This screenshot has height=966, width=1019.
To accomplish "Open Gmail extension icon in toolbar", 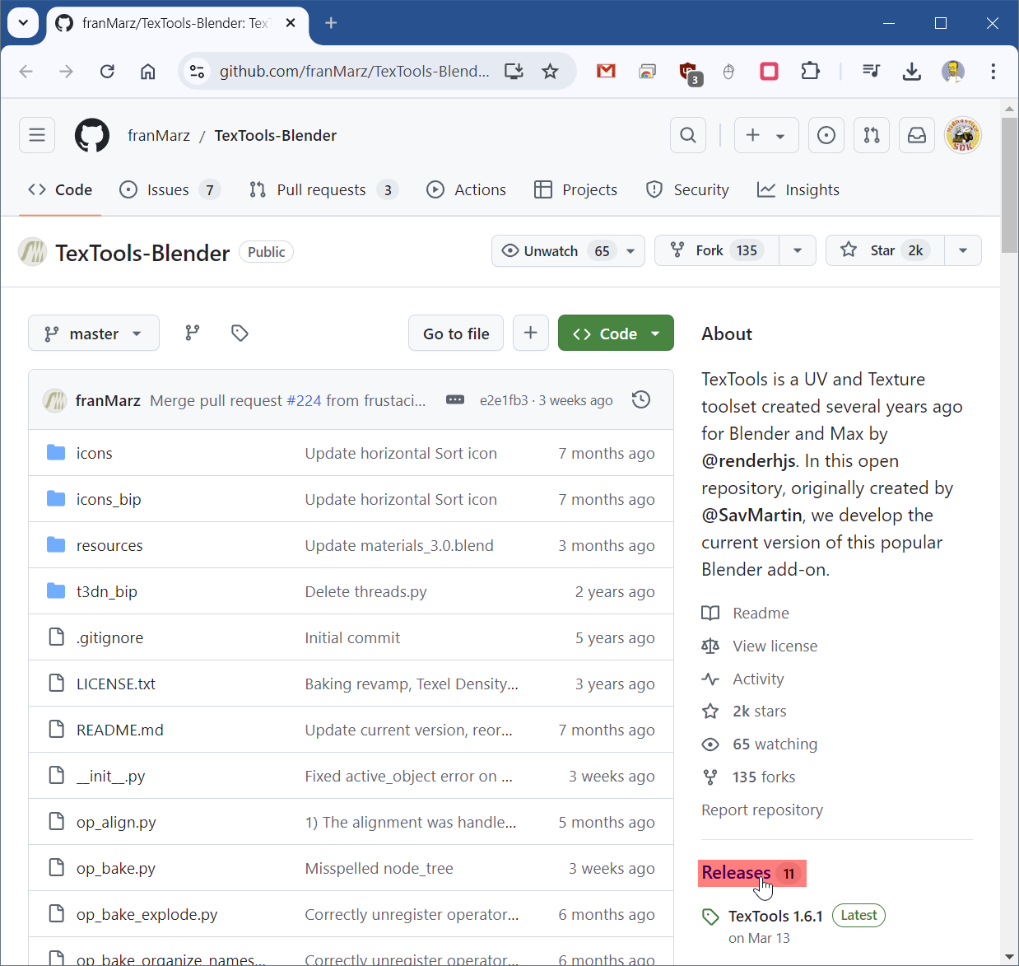I will pos(607,71).
